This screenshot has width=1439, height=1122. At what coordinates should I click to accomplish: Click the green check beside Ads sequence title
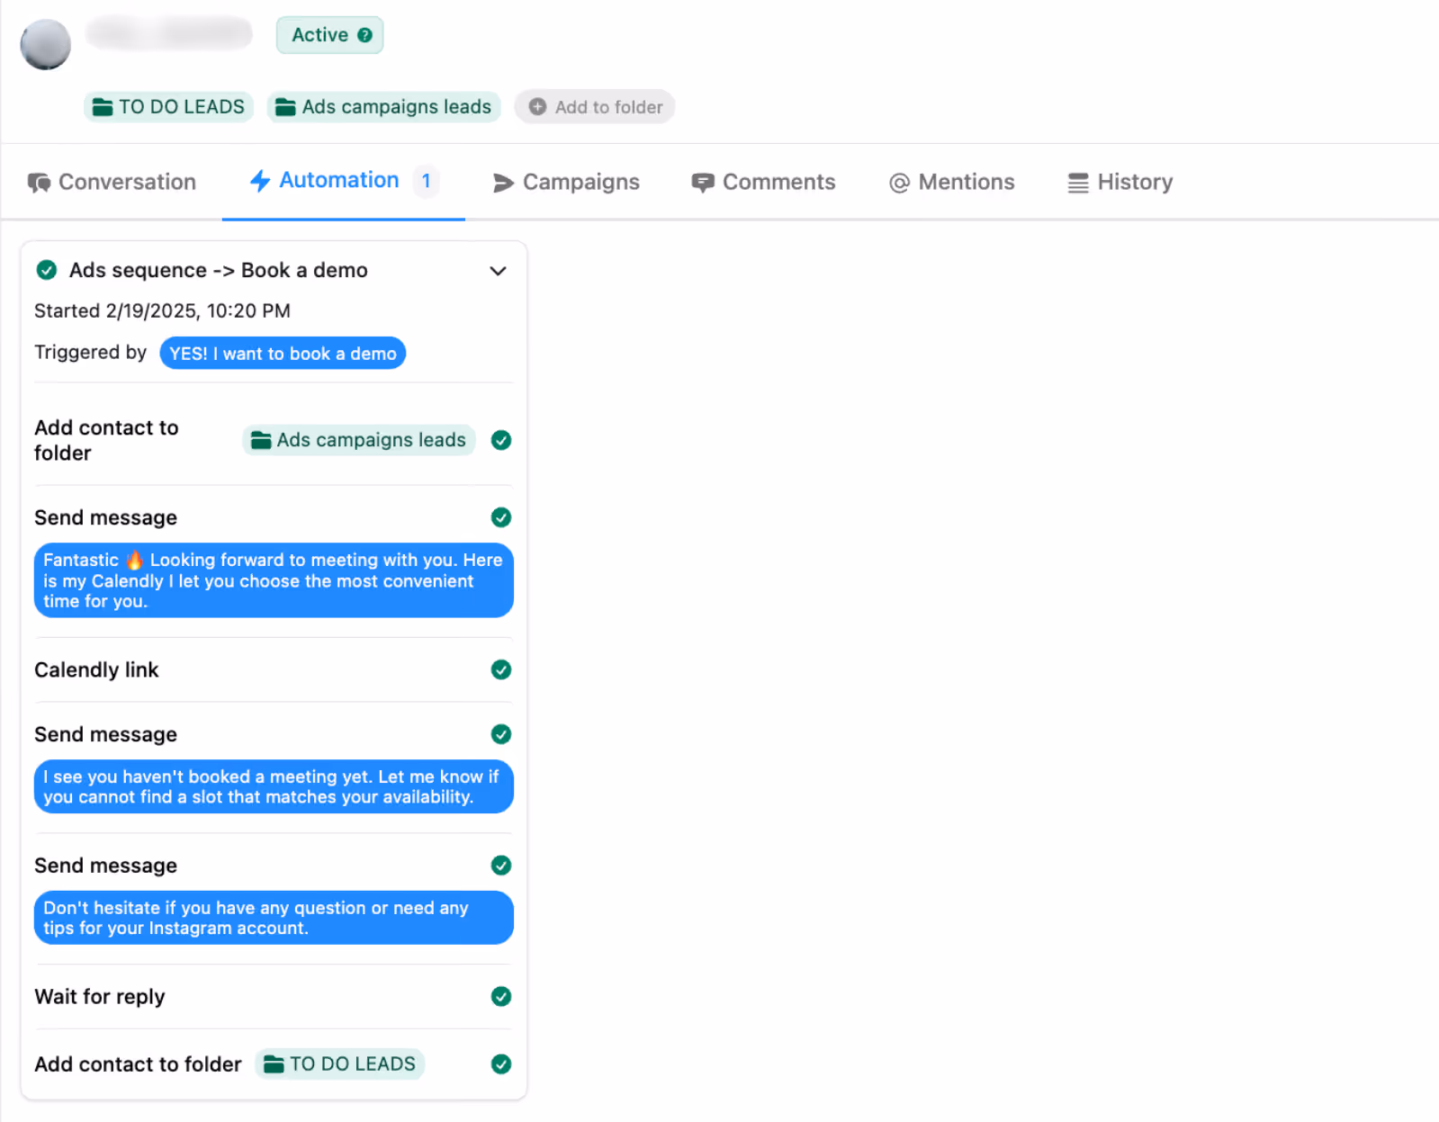click(x=47, y=270)
